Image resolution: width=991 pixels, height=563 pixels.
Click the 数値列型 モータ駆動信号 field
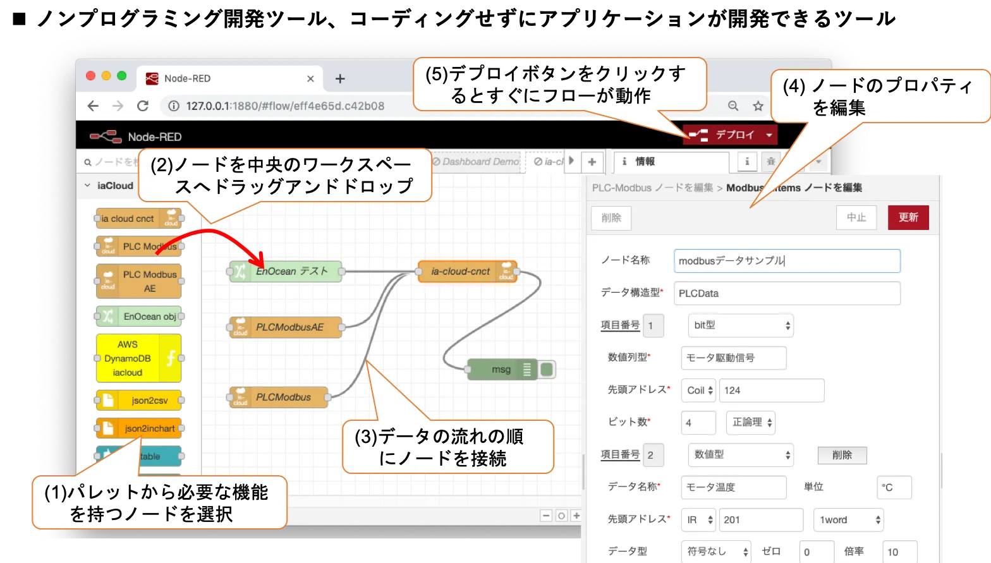click(x=734, y=358)
